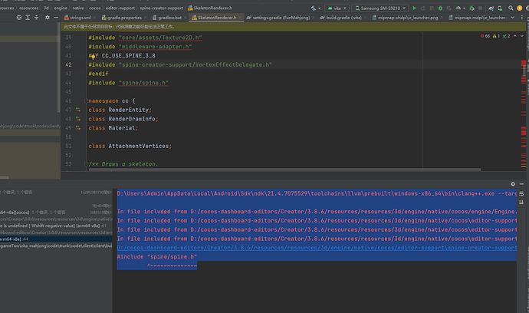This screenshot has width=529, height=313.
Task: Click the gutter navigation icon on line 47
Action: click(x=78, y=110)
